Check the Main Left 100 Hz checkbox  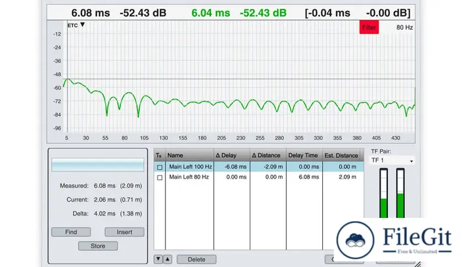point(160,167)
